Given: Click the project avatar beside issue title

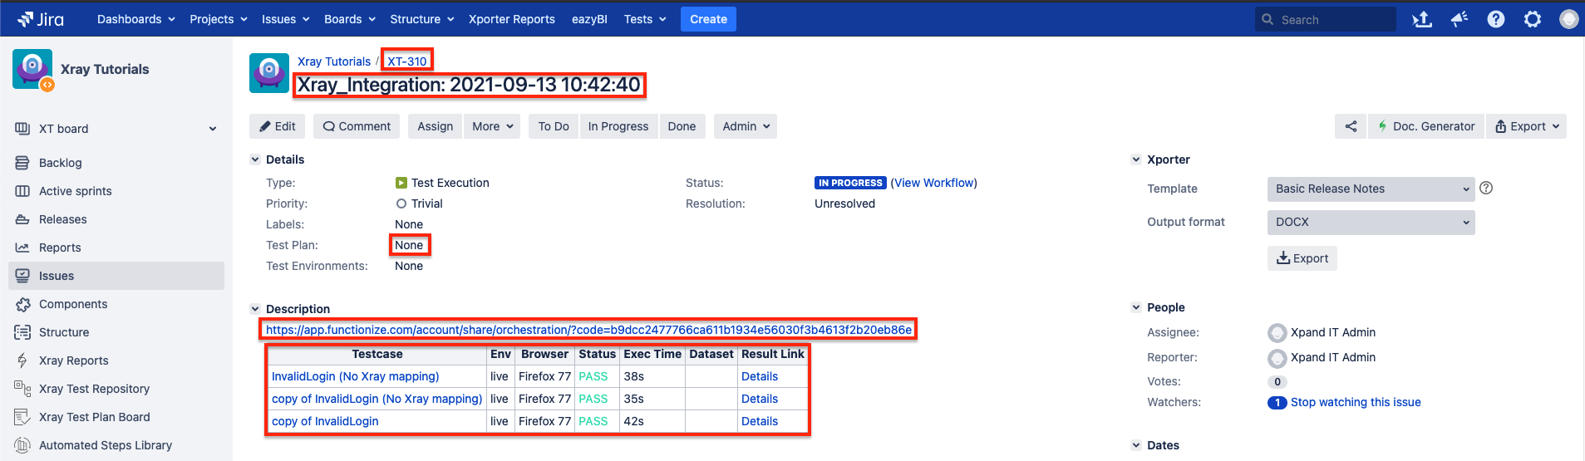Looking at the screenshot, I should pos(269,73).
